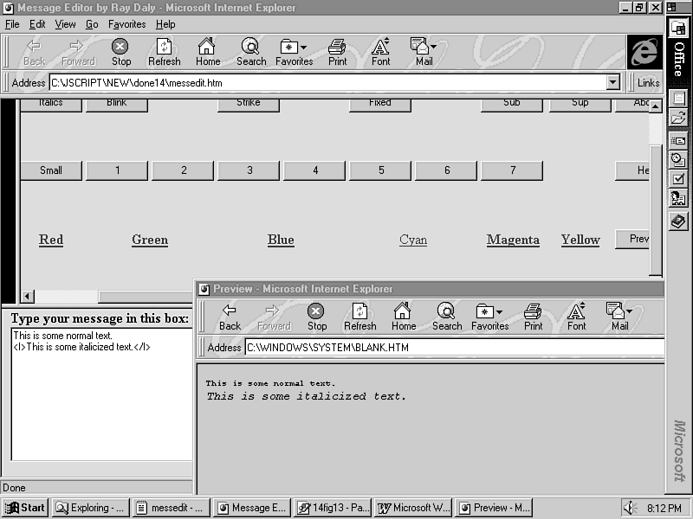Viewport: 693px width, 519px height.
Task: Open Favorites dropdown in the Preview window
Action: click(499, 312)
